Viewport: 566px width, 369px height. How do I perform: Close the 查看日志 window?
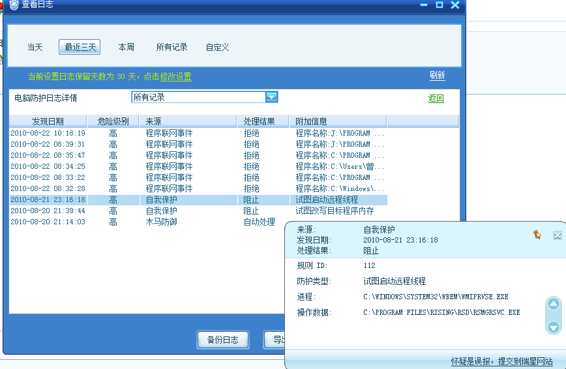[455, 5]
